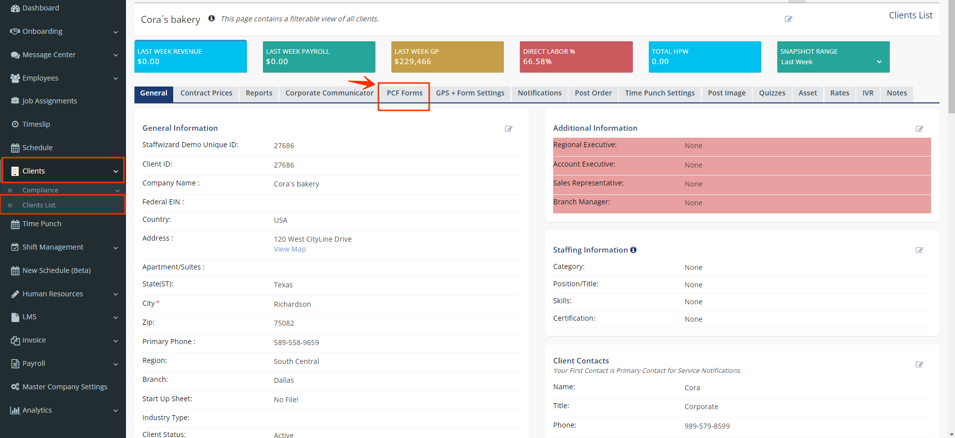Collapse the Clients menu chevron
Viewport: 955px width, 438px height.
(116, 172)
